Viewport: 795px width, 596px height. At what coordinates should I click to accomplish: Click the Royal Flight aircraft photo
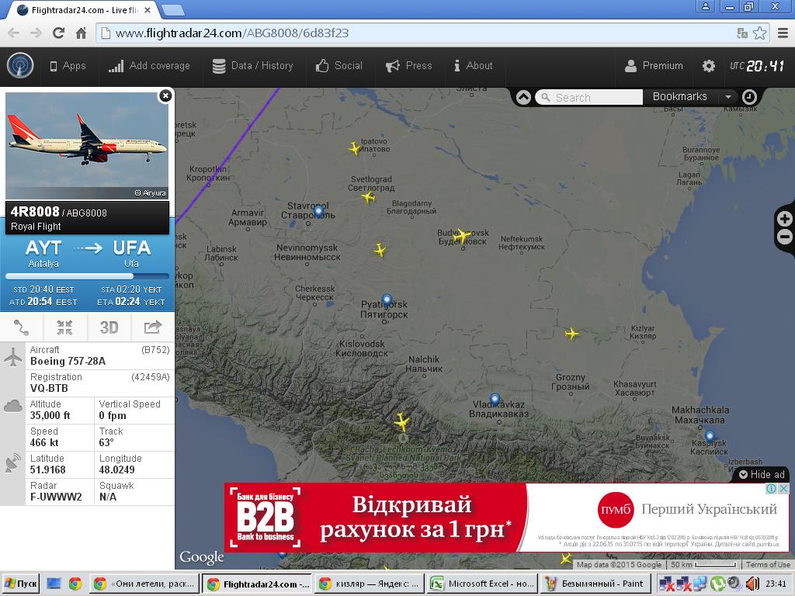(87, 145)
